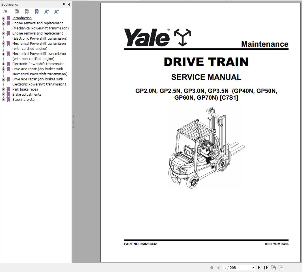Go to the previous page
This screenshot has width=302, height=272.
point(218,267)
